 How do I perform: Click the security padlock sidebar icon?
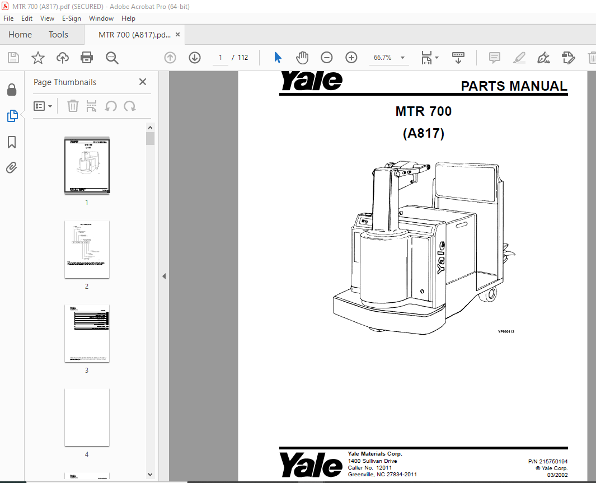[12, 90]
